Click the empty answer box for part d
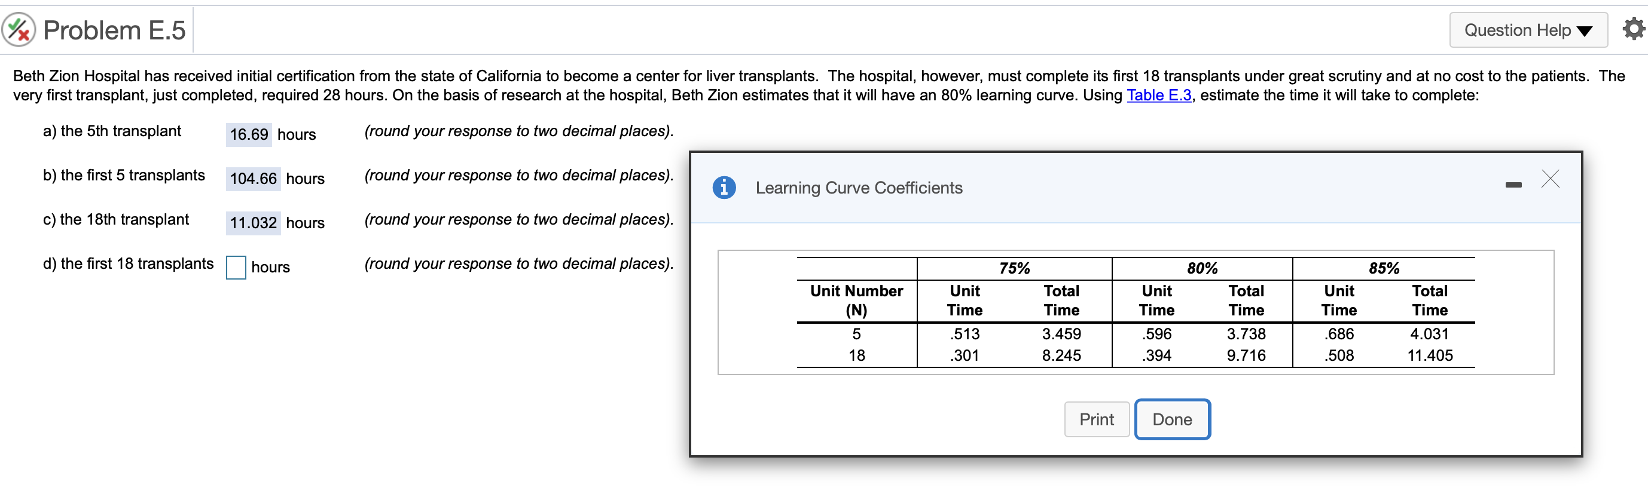The height and width of the screenshot is (497, 1648). 236,267
